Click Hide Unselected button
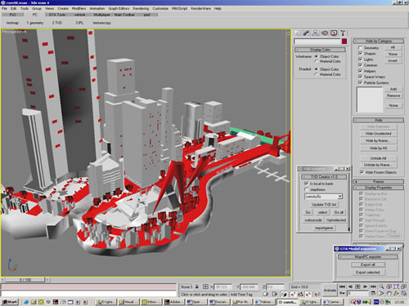 [378, 134]
